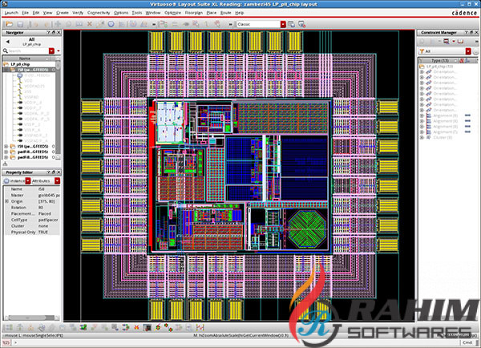Expand the toolbar overflow chevron before Classic
Image resolution: width=481 pixels, height=348 pixels.
[230, 24]
